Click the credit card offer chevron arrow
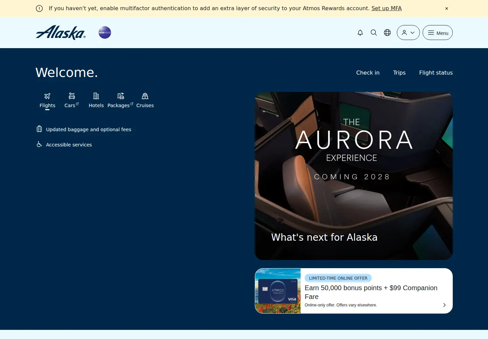The height and width of the screenshot is (339, 488). [x=444, y=305]
